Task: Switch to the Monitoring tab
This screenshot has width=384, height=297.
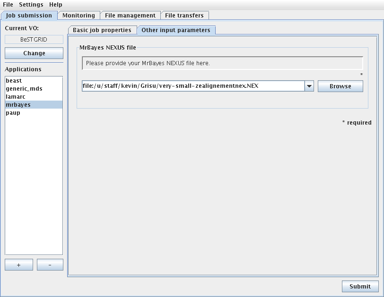Action: 79,16
